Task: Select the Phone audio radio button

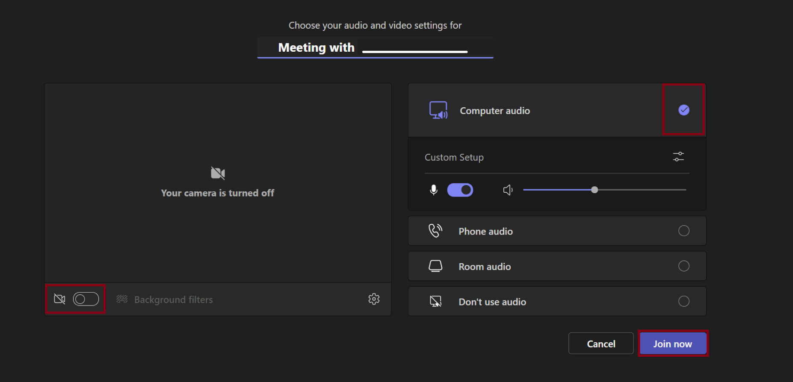Action: pyautogui.click(x=684, y=231)
